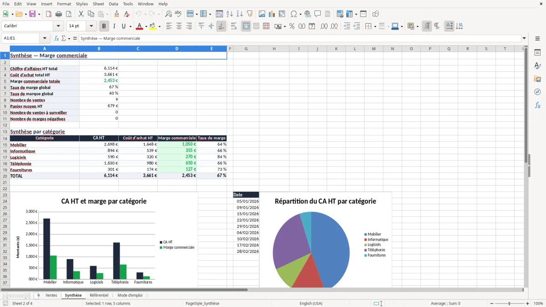Open conditional formatting dropdown arrow
Image resolution: width=546 pixels, height=307 pixels.
tap(417, 26)
